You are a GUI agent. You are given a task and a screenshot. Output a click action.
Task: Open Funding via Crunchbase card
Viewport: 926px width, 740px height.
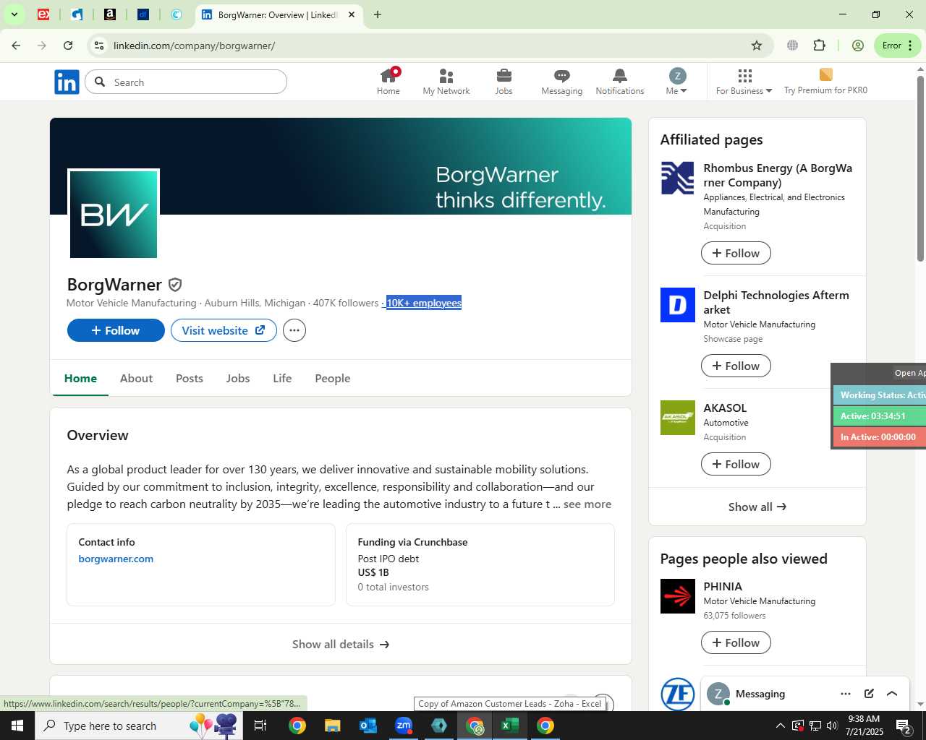(x=480, y=564)
